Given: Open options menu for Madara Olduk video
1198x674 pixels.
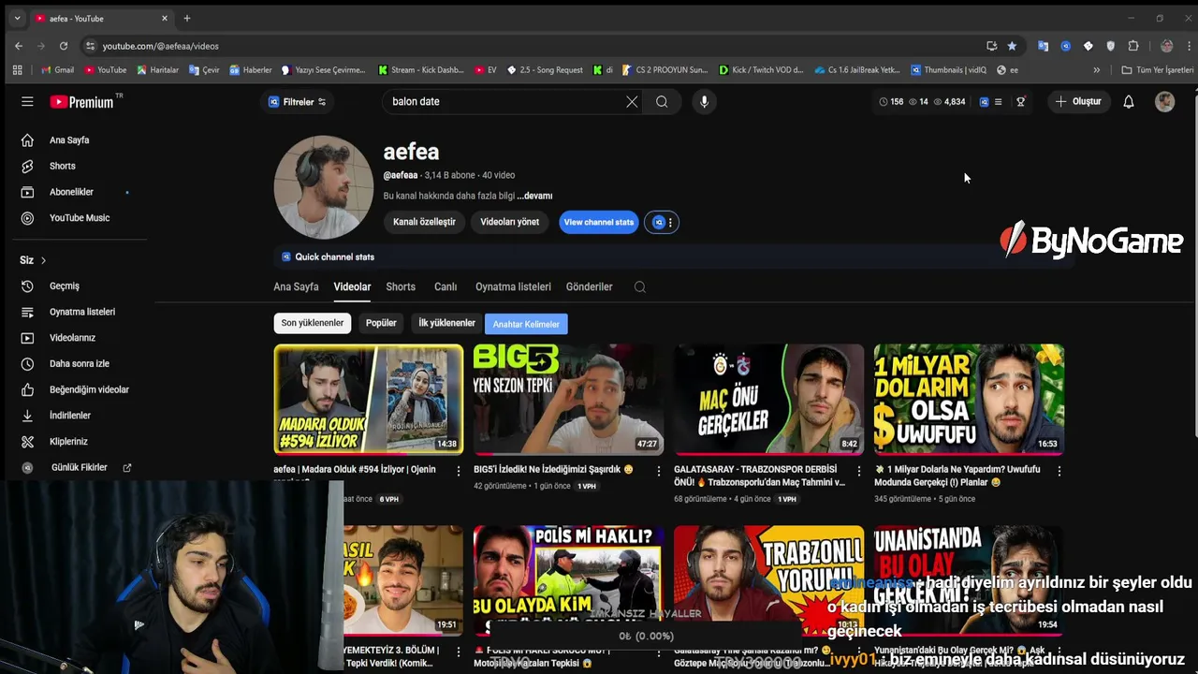Looking at the screenshot, I should coord(458,471).
